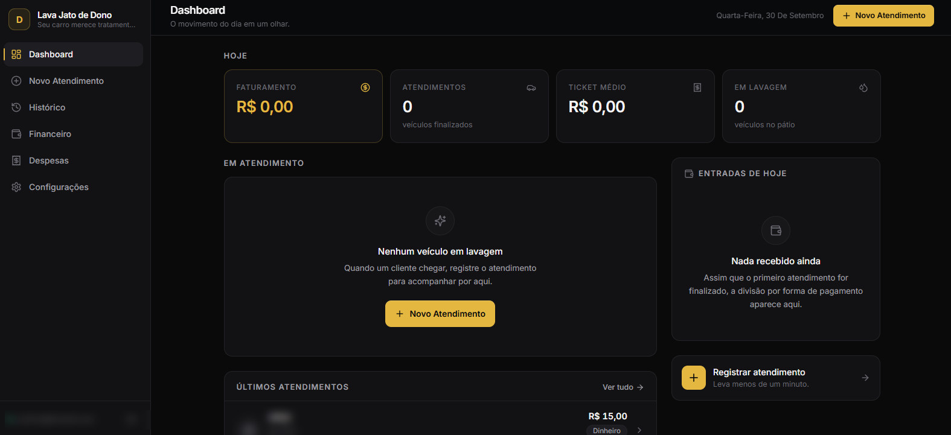
Task: Click the droplets icon on Em Lavagem card
Action: [x=863, y=87]
